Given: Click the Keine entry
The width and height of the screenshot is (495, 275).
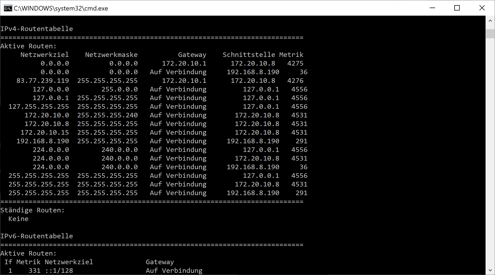Looking at the screenshot, I should 18,219.
